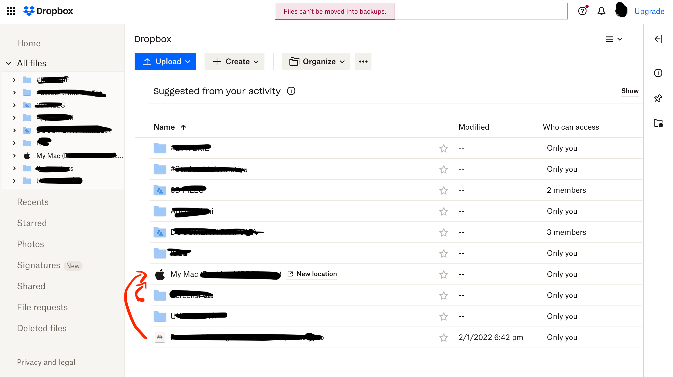Star the My Mac backup row
Screen dimensions: 673x377
click(x=443, y=274)
